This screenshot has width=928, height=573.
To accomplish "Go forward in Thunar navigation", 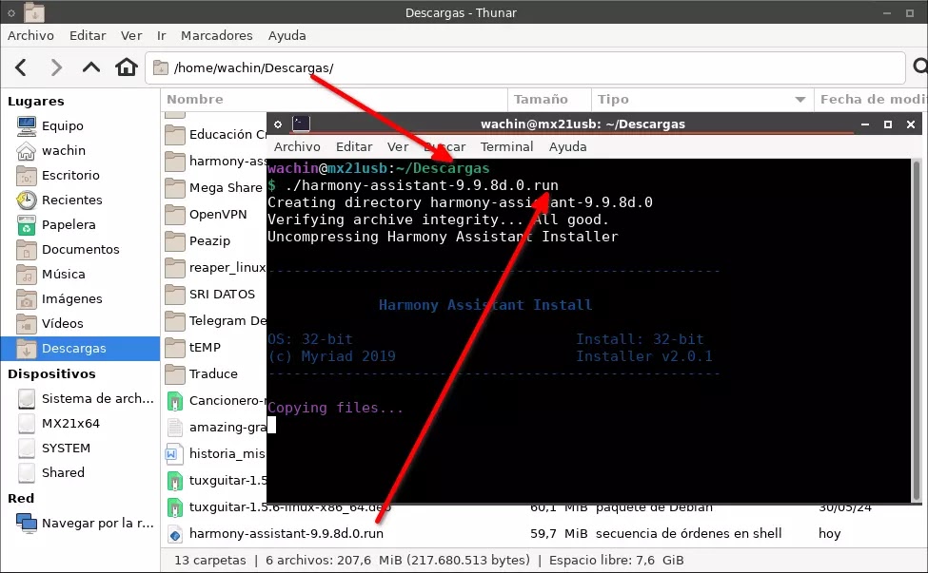I will coord(56,67).
